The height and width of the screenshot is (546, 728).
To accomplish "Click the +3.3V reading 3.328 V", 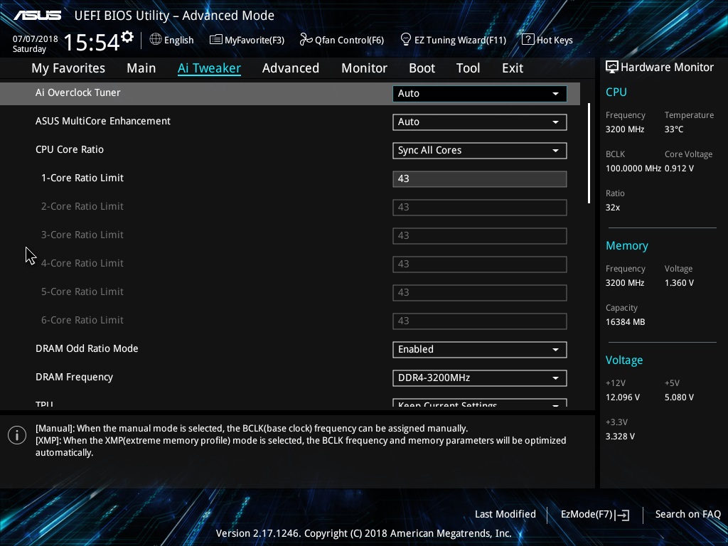I will (x=620, y=437).
